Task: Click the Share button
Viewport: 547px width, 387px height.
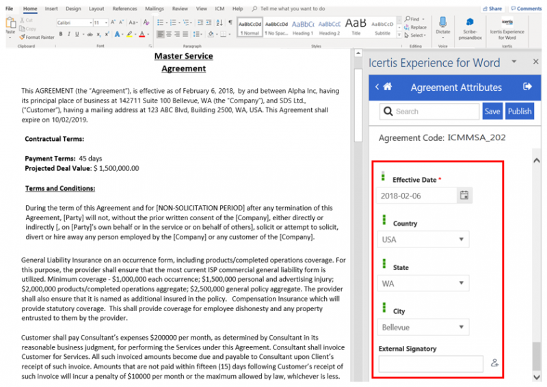Action: [x=492, y=8]
